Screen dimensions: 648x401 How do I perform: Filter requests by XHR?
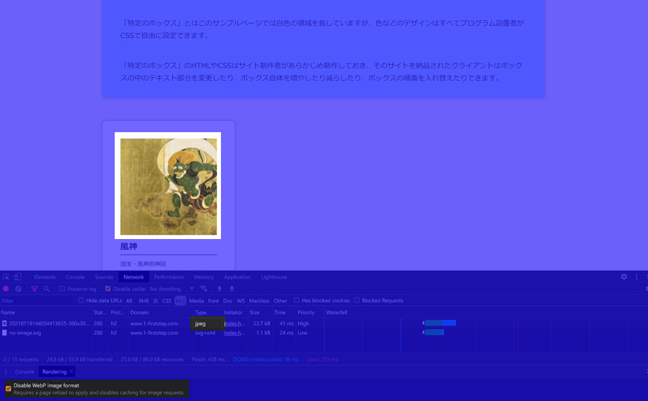[143, 301]
